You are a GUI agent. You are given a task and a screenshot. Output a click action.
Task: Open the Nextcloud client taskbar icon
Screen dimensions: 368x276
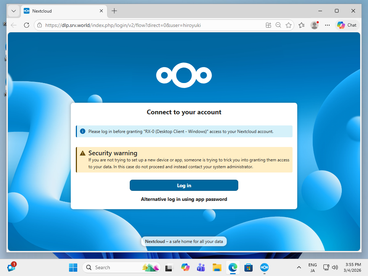[264, 267]
